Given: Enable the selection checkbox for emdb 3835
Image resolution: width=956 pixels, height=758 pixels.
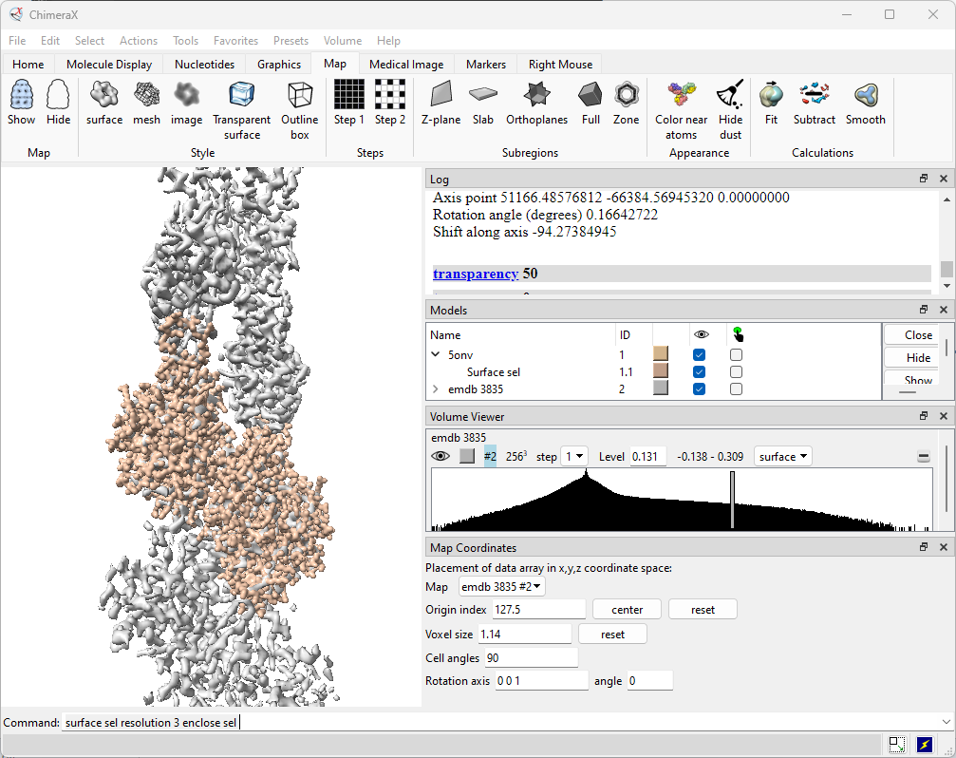Looking at the screenshot, I should point(736,389).
